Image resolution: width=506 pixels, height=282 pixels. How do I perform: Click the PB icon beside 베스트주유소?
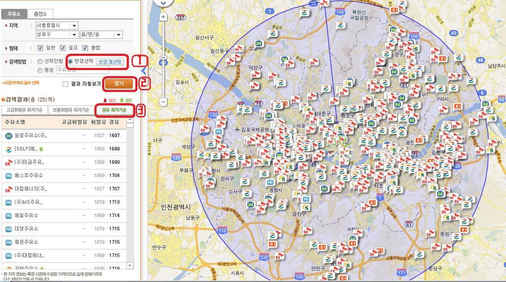[x=9, y=176]
